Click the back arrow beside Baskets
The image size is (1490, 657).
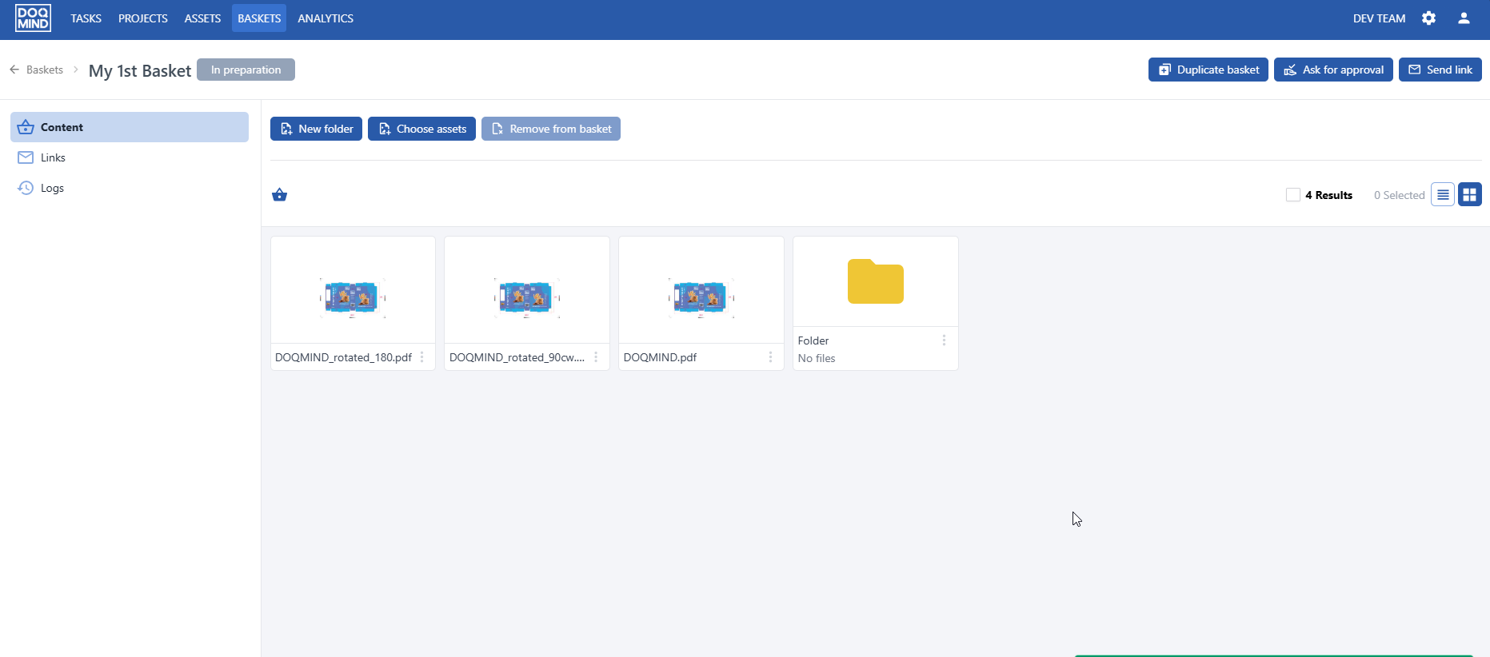tap(14, 70)
